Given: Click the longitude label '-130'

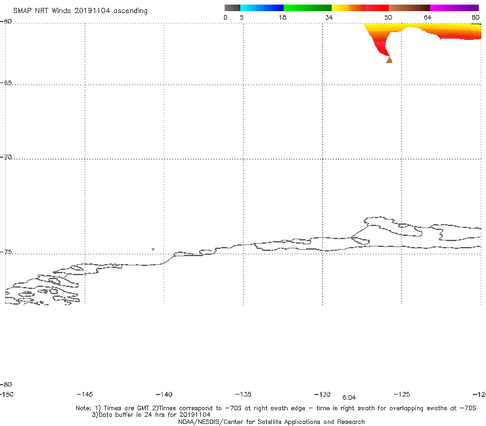Looking at the screenshot, I should click(x=322, y=395).
